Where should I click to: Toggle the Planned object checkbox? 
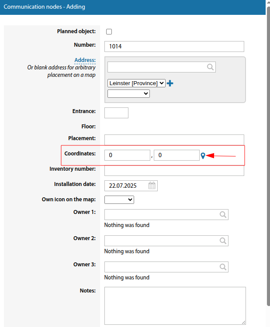pyautogui.click(x=109, y=31)
